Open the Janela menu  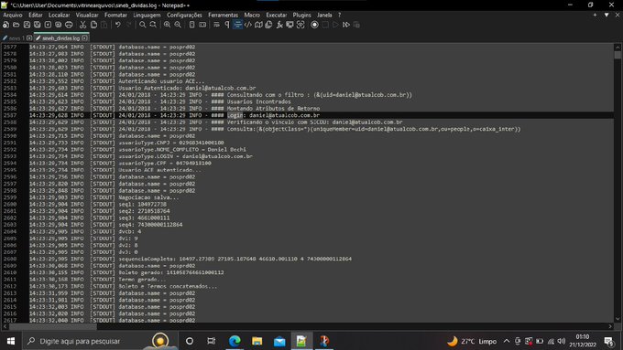coord(324,15)
